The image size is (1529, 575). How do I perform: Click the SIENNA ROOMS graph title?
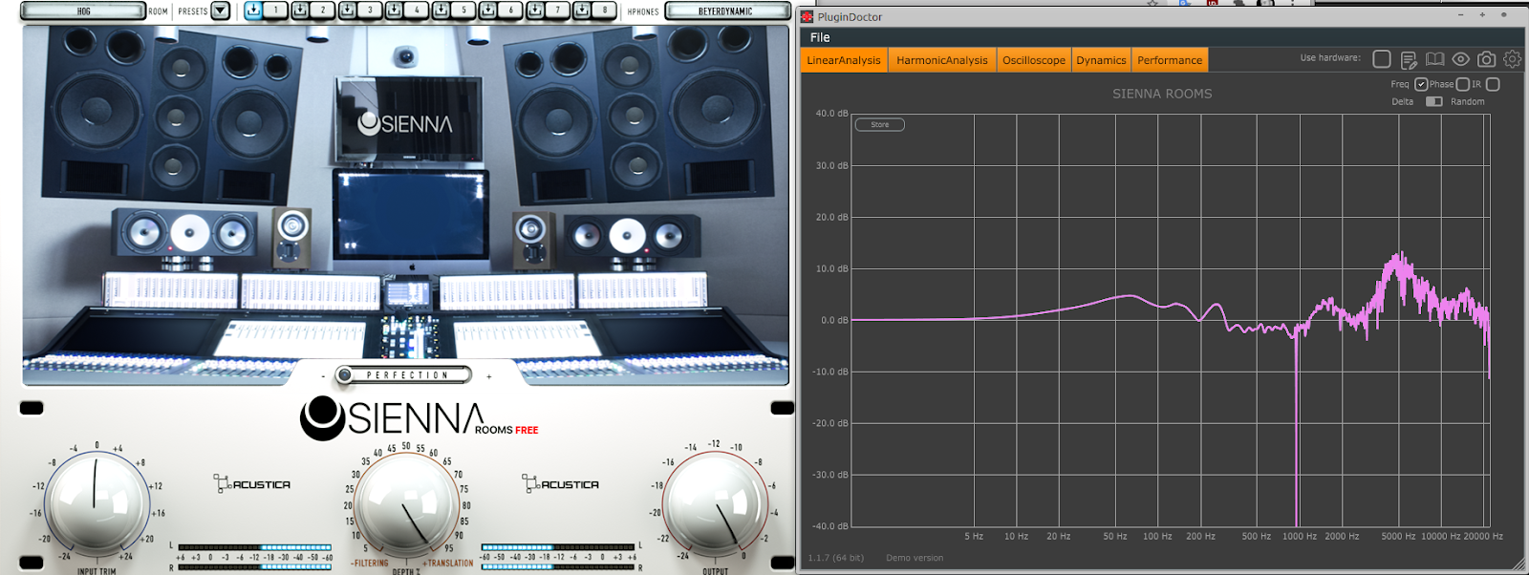click(x=1162, y=94)
